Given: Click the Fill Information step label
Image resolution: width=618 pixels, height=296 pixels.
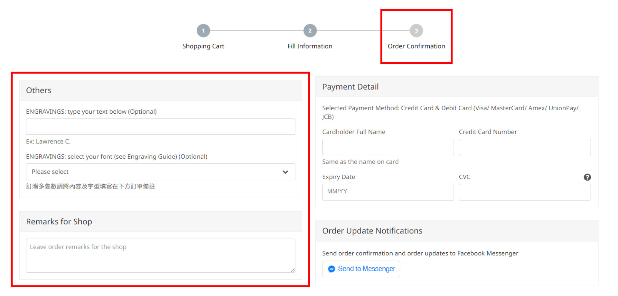Looking at the screenshot, I should point(310,46).
